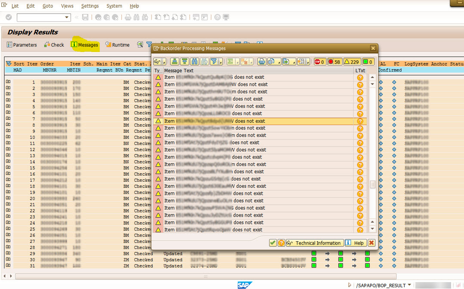Open the Export dropdown arrow in the messages toolbar
Viewport: 464px width, 289px height.
tap(293, 62)
